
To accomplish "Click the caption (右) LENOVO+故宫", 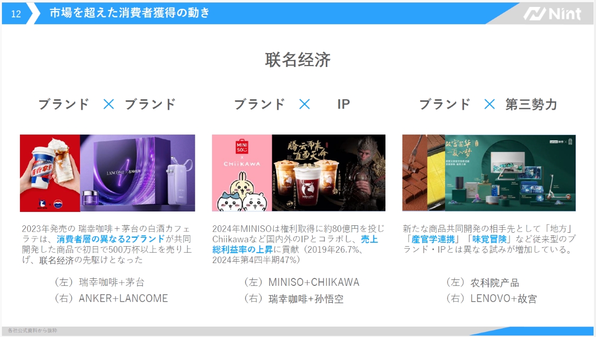I will coord(491,298).
